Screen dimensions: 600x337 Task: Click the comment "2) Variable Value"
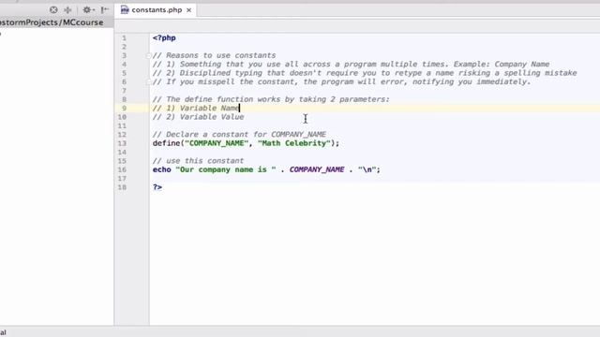point(198,117)
